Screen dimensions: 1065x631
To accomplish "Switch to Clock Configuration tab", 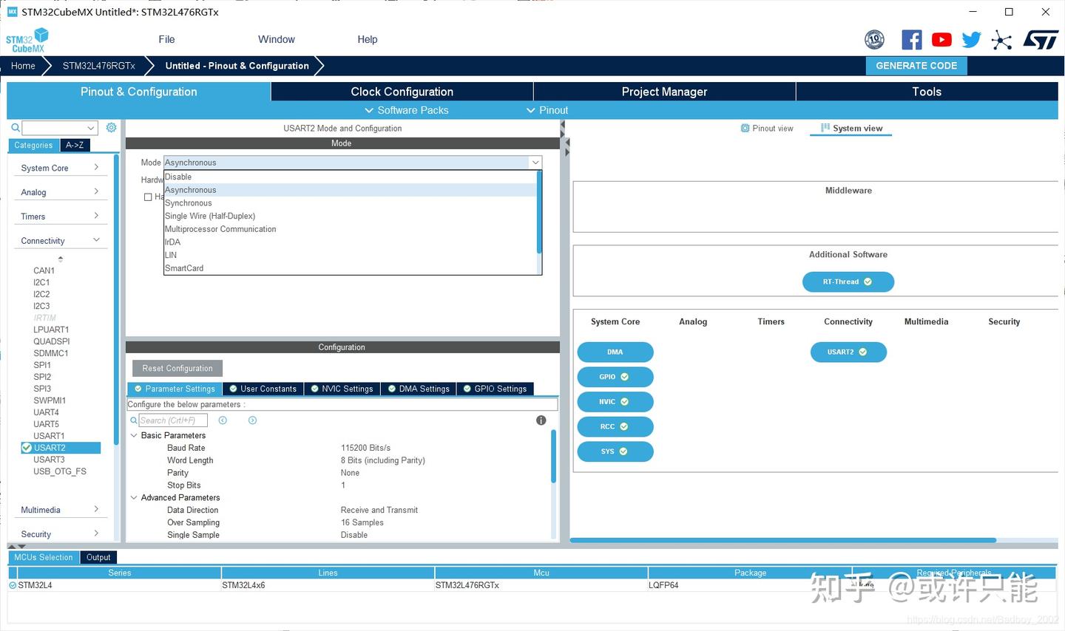I will [x=402, y=92].
